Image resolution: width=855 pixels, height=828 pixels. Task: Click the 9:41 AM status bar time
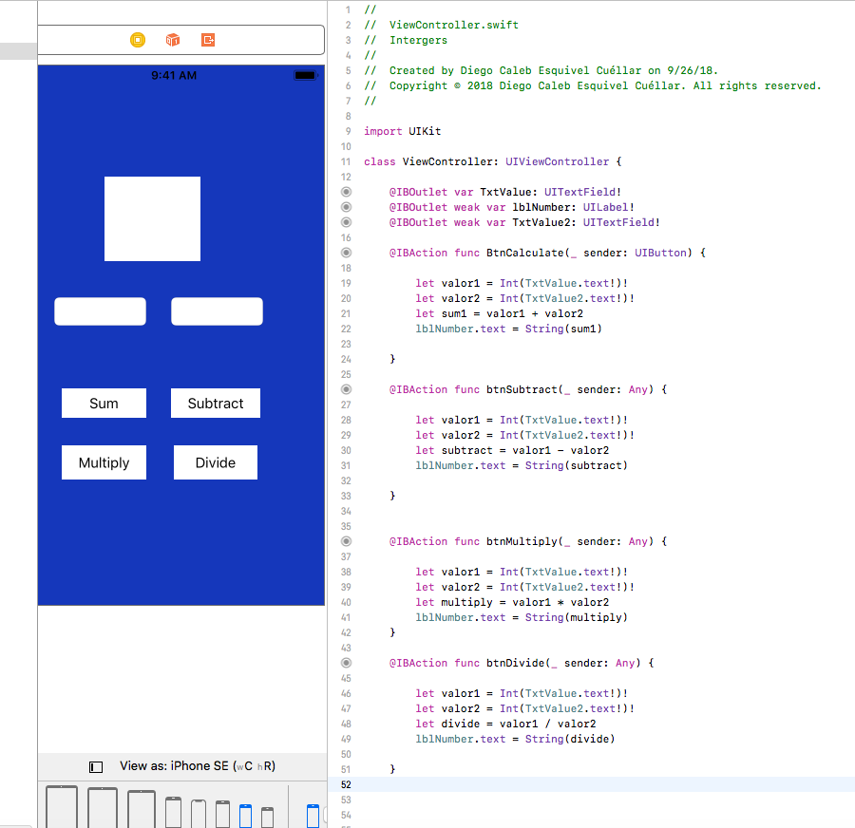tap(174, 76)
